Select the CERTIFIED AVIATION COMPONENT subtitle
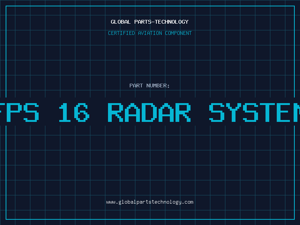 pyautogui.click(x=150, y=33)
